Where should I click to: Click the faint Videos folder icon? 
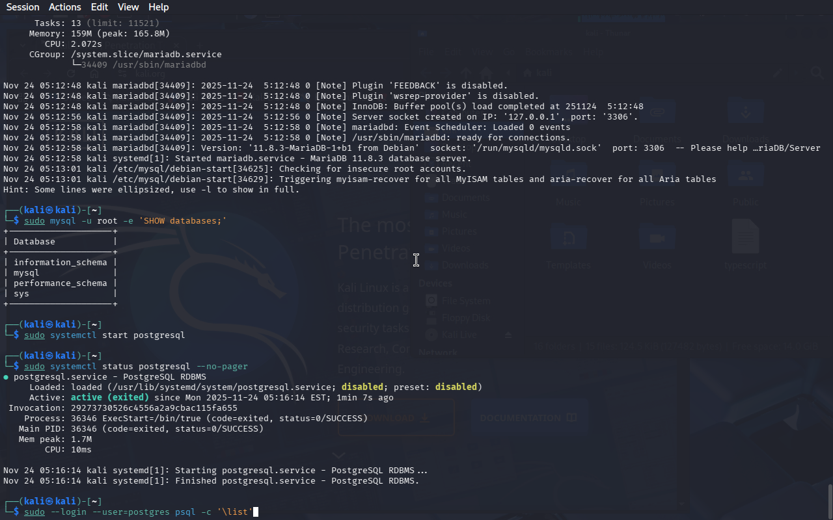(x=657, y=237)
